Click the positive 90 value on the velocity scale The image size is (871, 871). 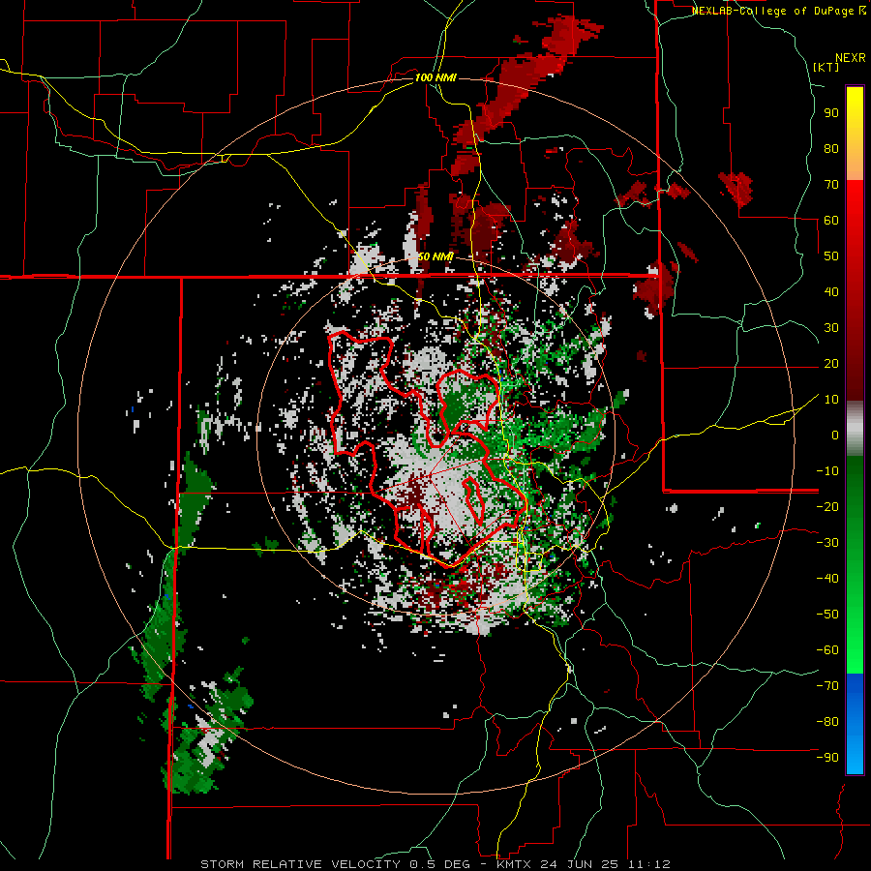(x=831, y=113)
